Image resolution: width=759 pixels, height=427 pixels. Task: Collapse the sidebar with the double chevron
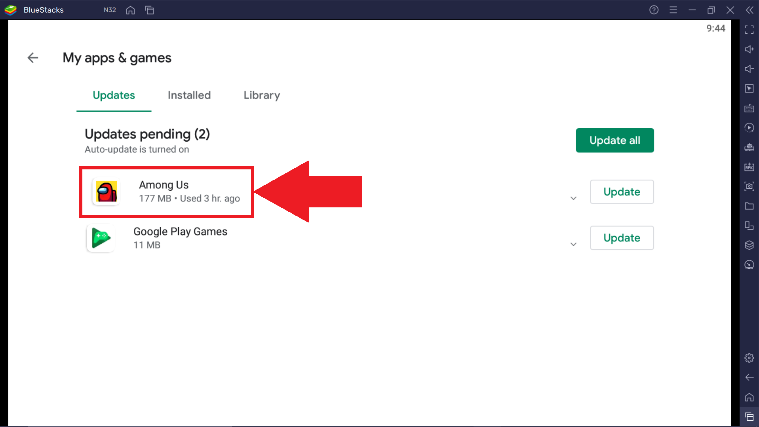click(749, 10)
